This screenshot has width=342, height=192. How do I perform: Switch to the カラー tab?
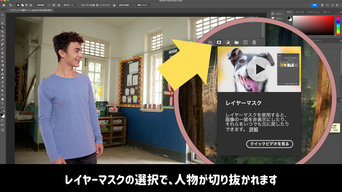click(x=290, y=12)
